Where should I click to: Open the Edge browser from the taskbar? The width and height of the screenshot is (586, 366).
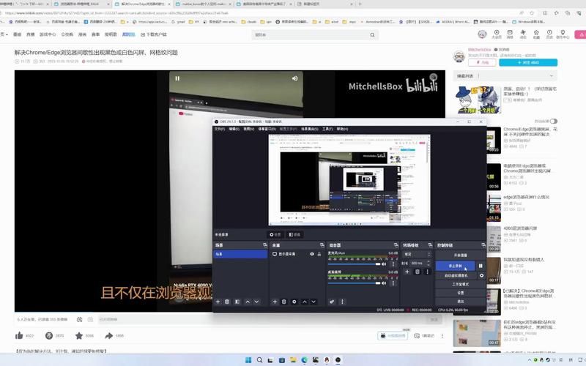[304, 360]
